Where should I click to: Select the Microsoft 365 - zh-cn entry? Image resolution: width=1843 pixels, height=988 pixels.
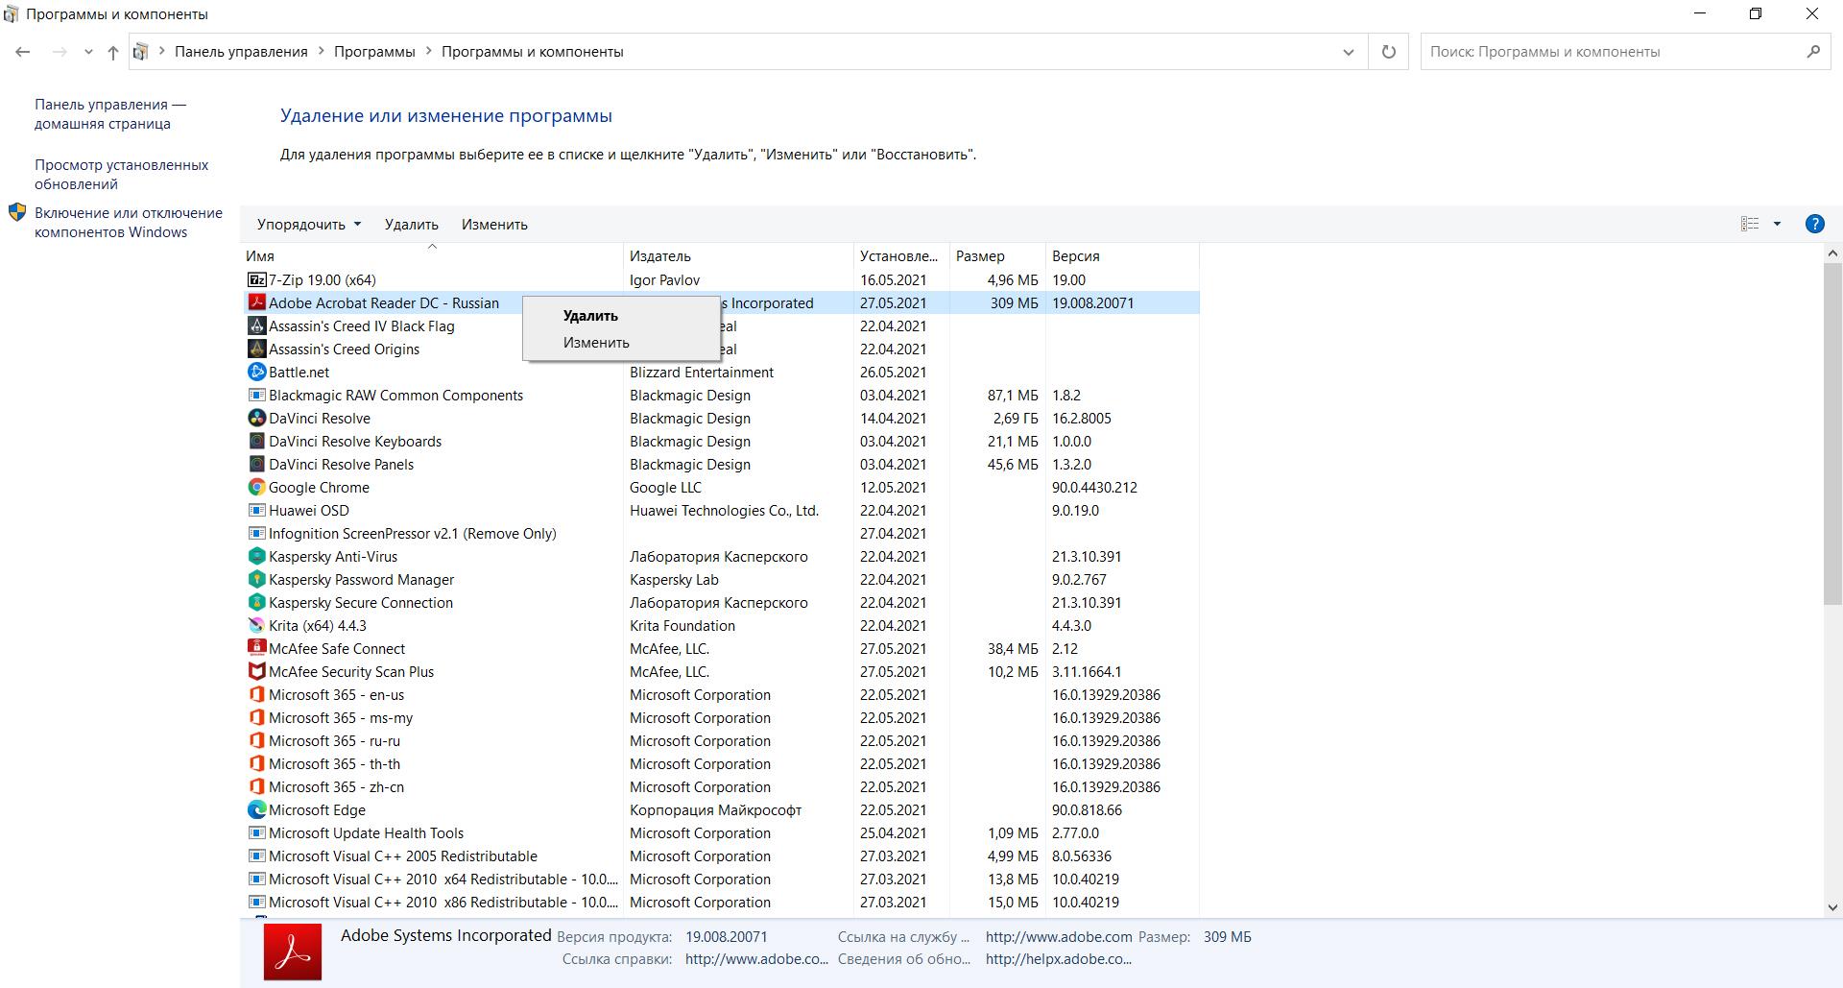(x=720, y=787)
